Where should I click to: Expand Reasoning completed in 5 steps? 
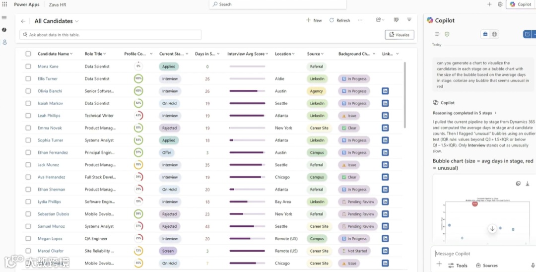pyautogui.click(x=465, y=113)
